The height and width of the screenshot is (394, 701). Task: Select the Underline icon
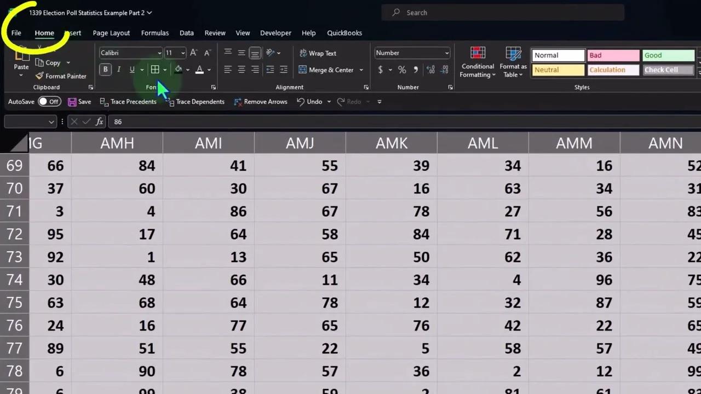click(x=131, y=69)
